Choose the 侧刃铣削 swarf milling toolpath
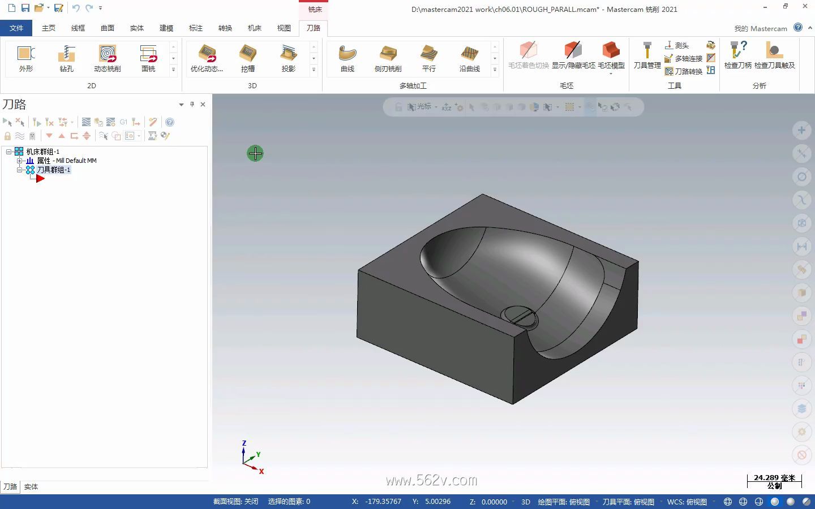This screenshot has height=509, width=815. coord(388,59)
